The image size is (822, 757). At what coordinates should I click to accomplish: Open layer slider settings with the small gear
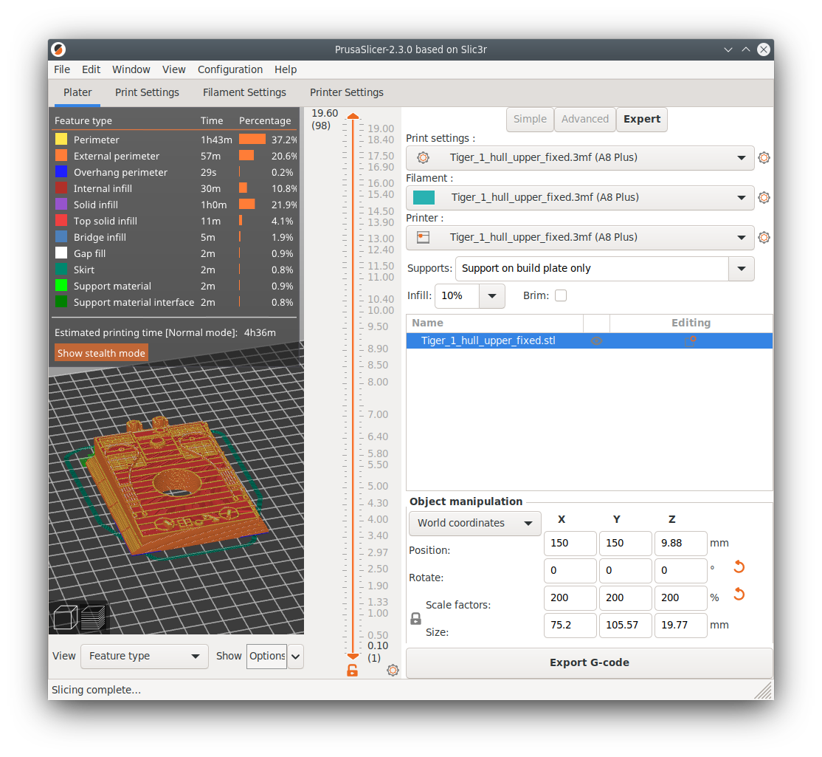pyautogui.click(x=393, y=670)
